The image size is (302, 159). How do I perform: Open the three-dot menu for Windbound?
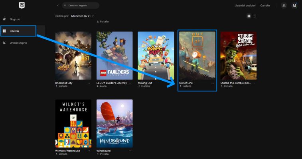click(130, 151)
